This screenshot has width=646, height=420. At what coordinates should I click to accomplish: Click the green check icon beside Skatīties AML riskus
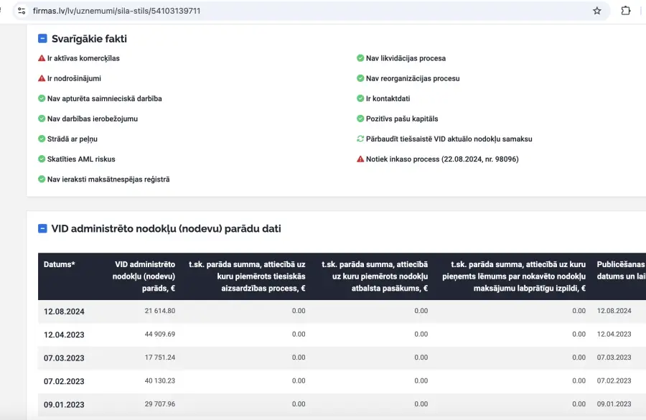point(42,159)
